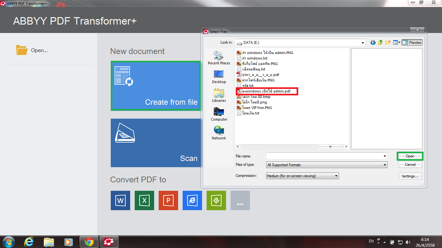Select file 'ฝากไฟร์เสียเงิน.PNG'
442x248 pixels.
[x=256, y=80]
